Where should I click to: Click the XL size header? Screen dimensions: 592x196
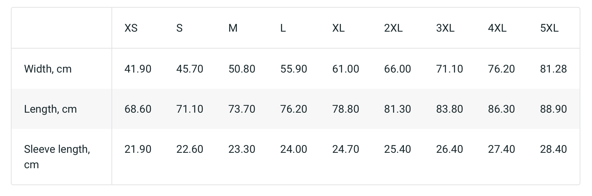click(x=339, y=28)
